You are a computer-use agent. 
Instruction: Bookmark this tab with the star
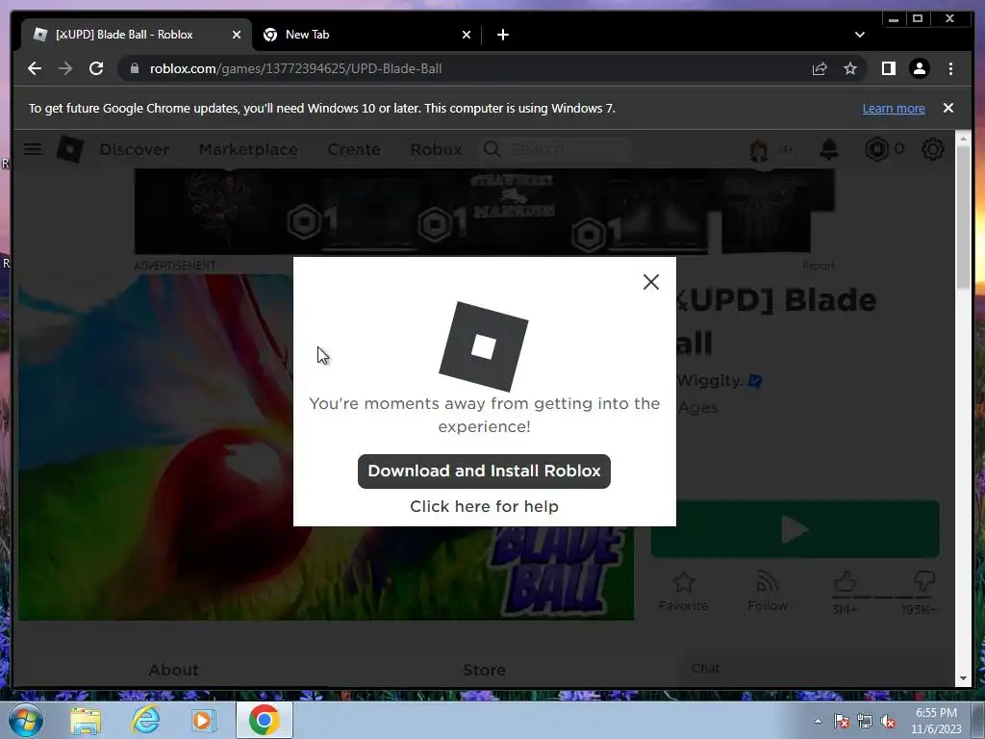850,68
